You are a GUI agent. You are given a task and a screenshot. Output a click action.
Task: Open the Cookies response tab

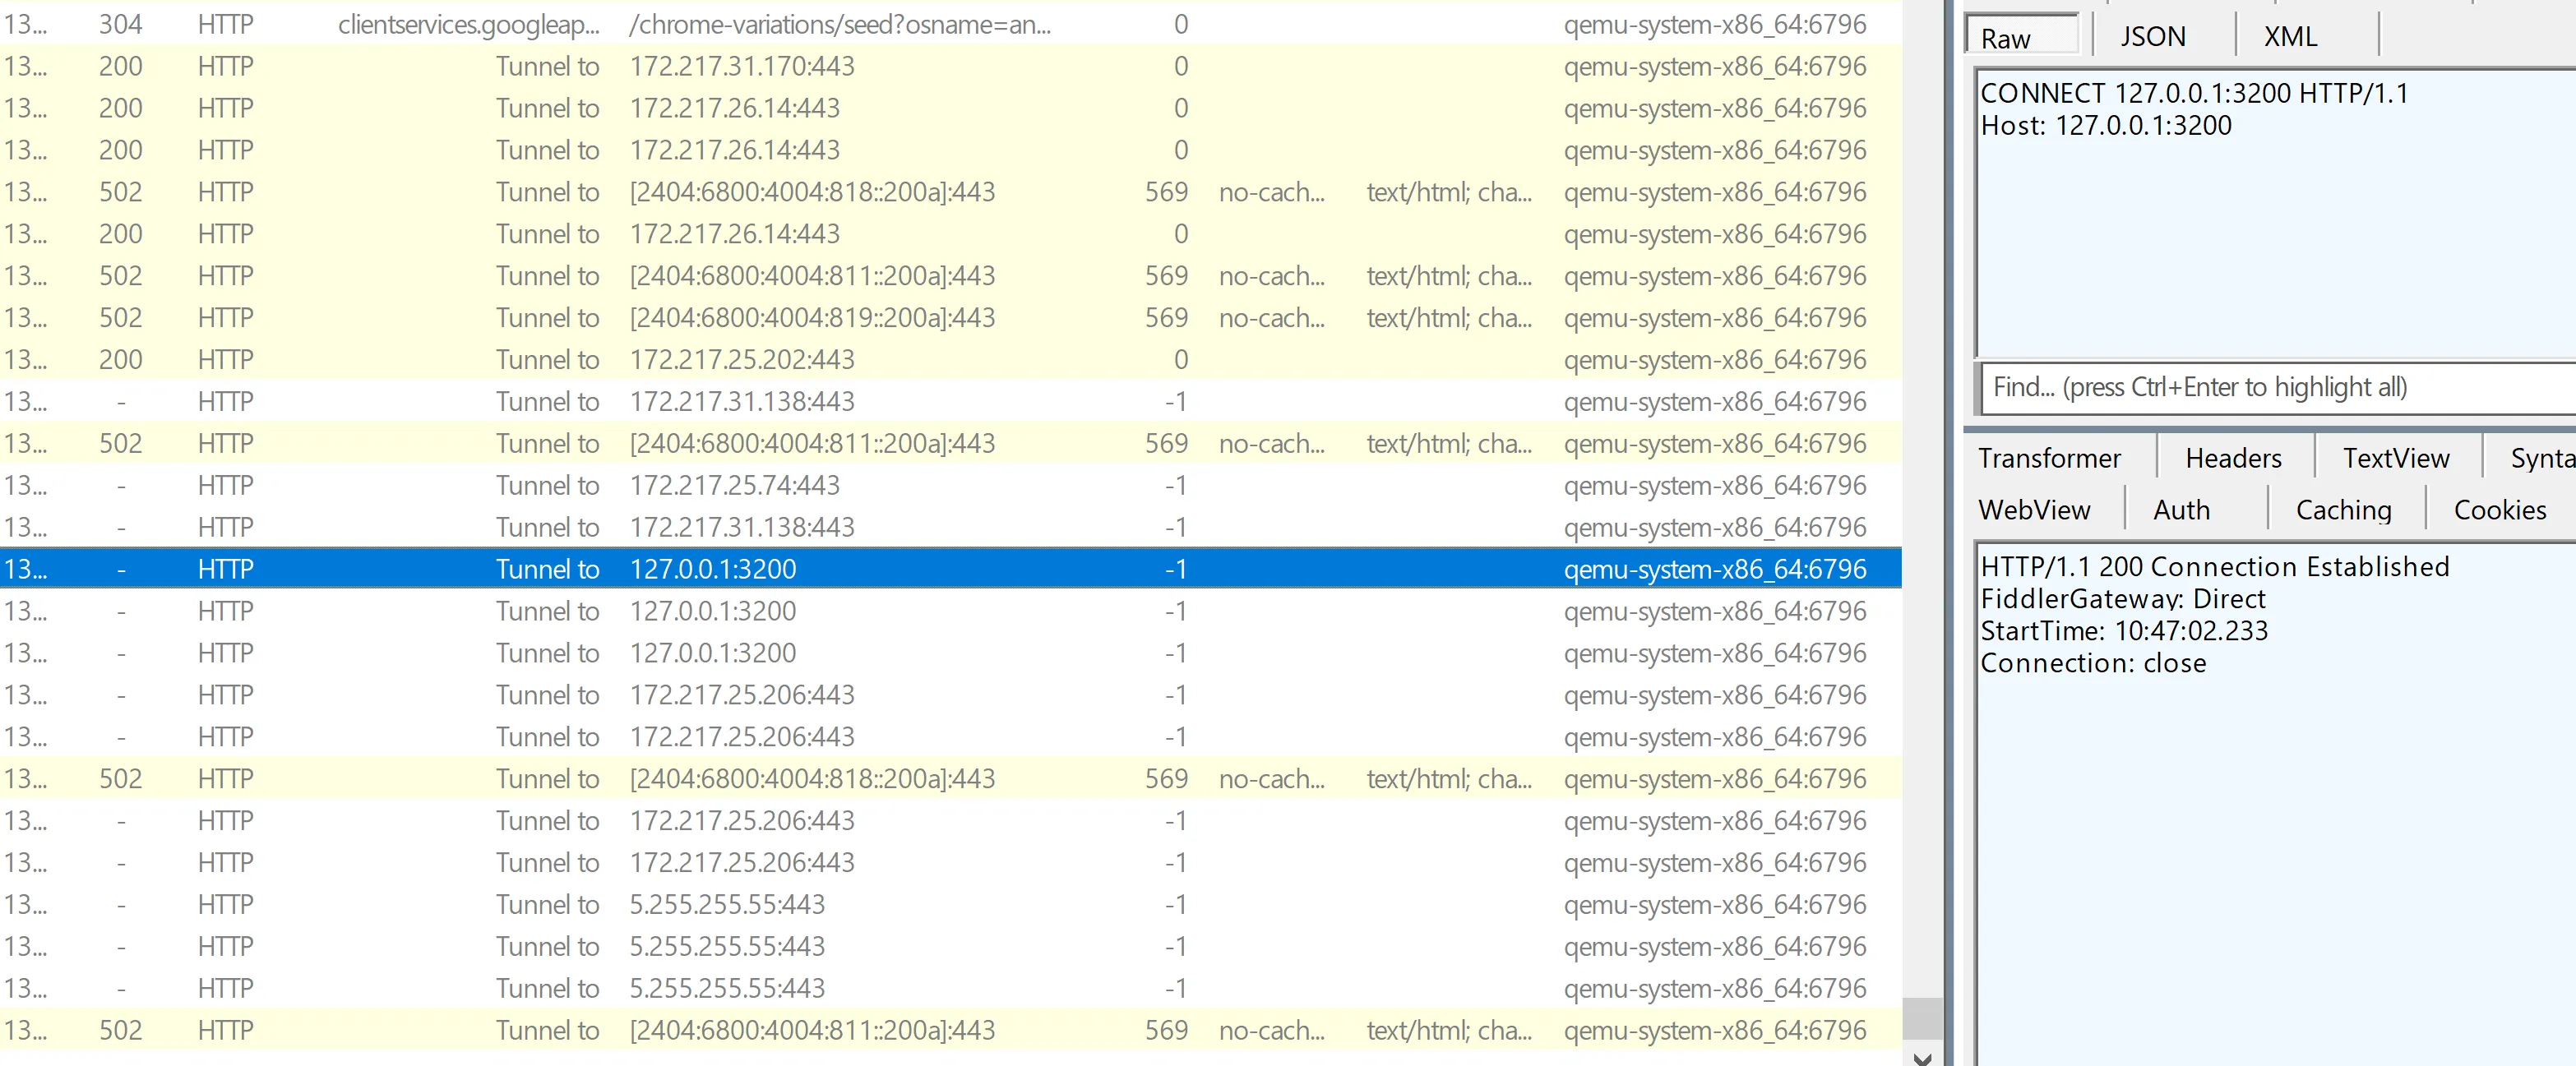2499,510
